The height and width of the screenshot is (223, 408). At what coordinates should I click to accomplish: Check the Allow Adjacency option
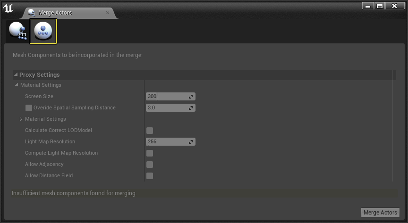click(x=150, y=165)
